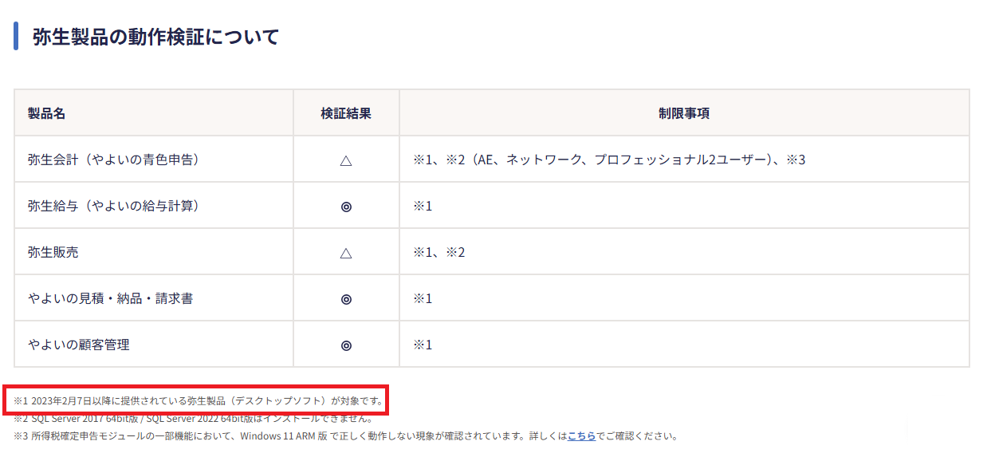Select the 製品名 column header
The image size is (987, 465).
(46, 113)
